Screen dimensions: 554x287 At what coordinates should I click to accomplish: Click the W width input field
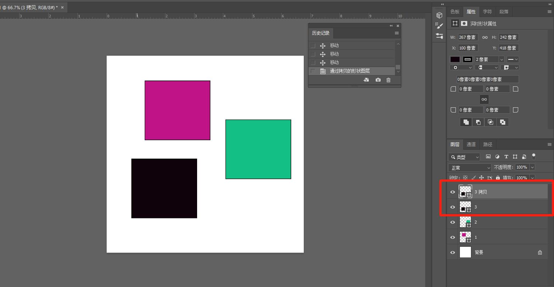click(x=468, y=37)
